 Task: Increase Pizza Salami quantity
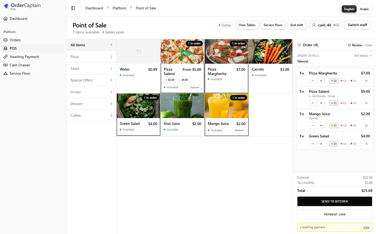[321, 103]
